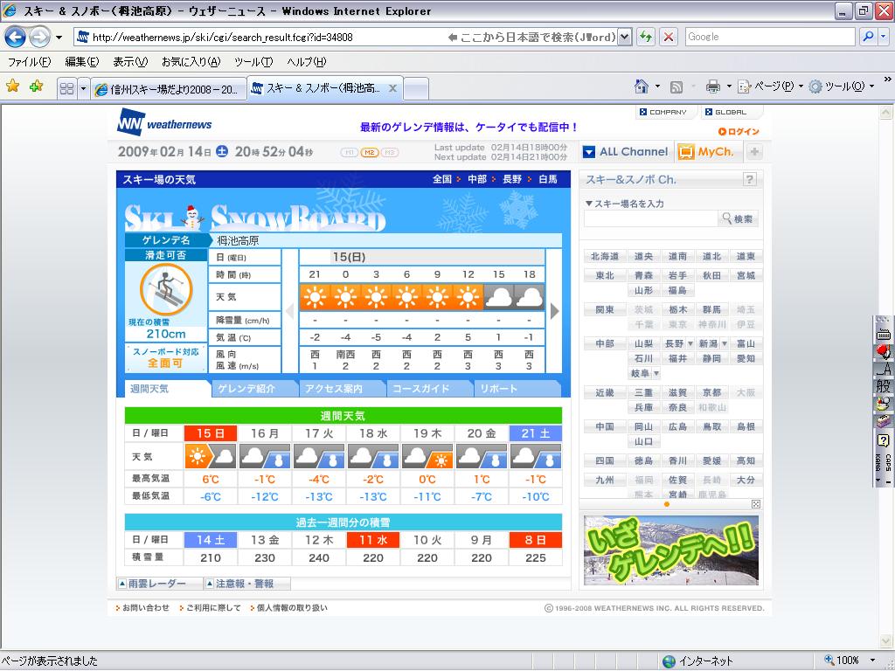Open search provider dropdown arrow
The height and width of the screenshot is (671, 895).
(x=884, y=37)
